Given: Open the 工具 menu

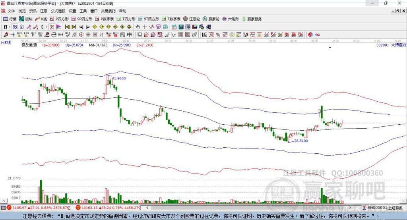Looking at the screenshot, I should point(83,11).
